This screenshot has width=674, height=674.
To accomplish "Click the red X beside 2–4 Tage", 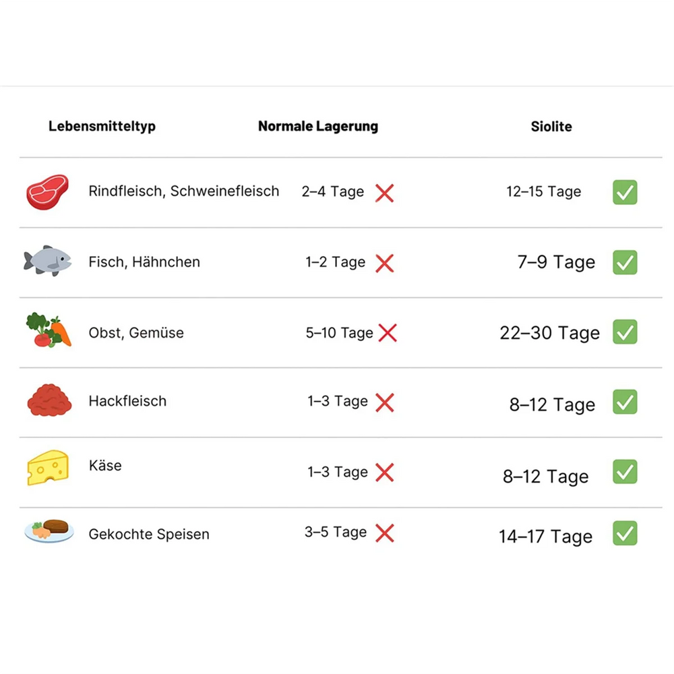I will pos(384,193).
